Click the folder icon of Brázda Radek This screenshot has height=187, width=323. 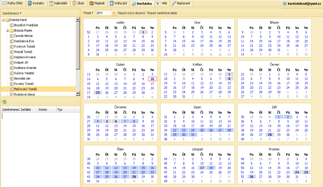tap(11, 30)
